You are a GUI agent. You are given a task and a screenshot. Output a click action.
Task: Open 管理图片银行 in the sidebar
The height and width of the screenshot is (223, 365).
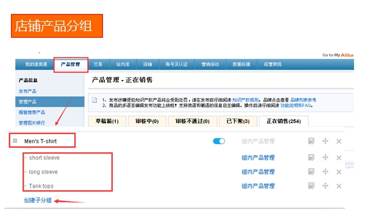tap(32, 122)
